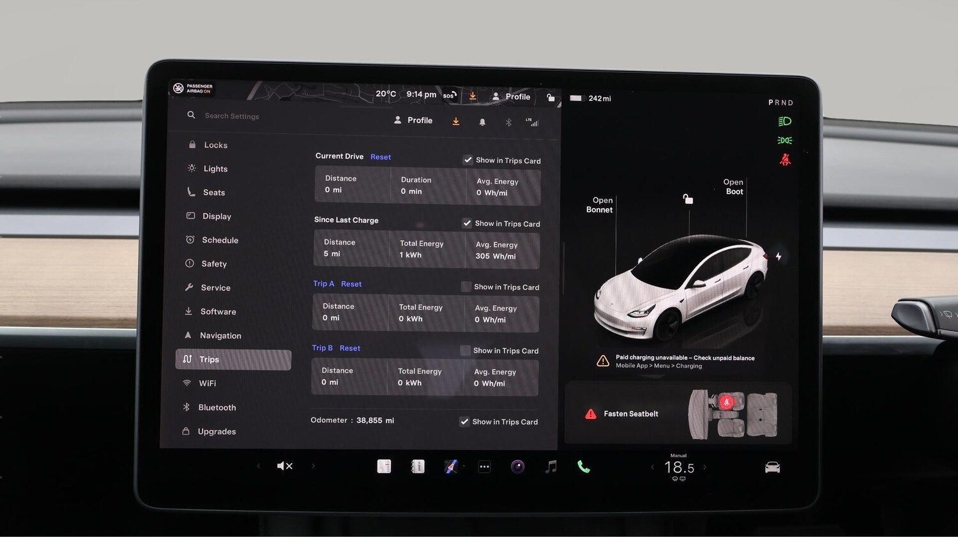Click Open Boot on car view
The image size is (958, 537).
click(x=734, y=186)
